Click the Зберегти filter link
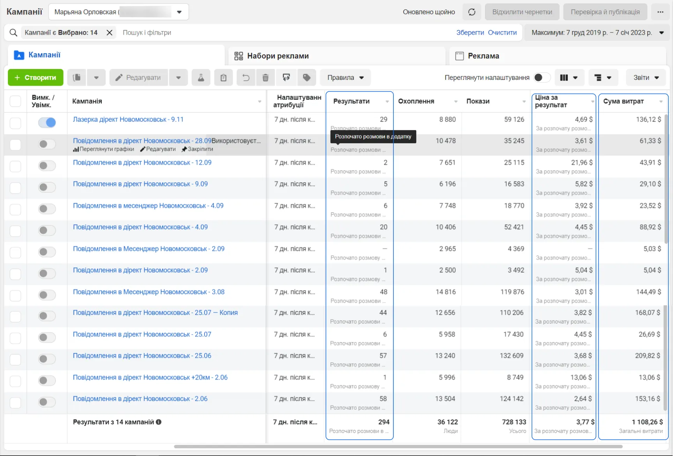The image size is (673, 456). pos(470,33)
